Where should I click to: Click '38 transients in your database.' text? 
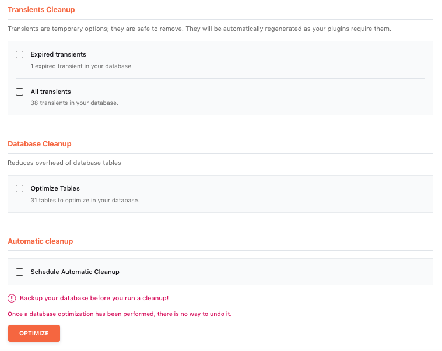[x=75, y=103]
